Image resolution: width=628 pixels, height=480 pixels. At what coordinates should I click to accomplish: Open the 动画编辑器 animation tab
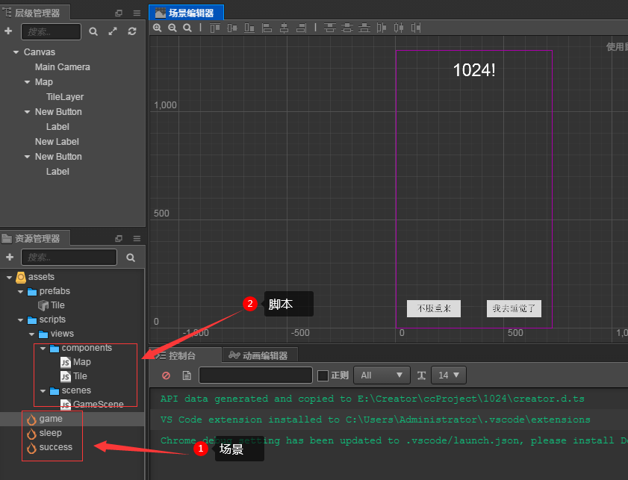point(260,355)
